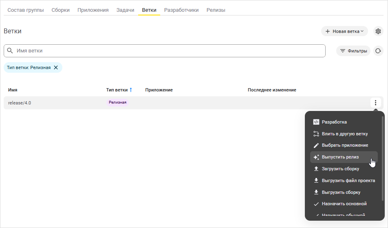
Task: Click the Фильтры button label
Action: (357, 51)
